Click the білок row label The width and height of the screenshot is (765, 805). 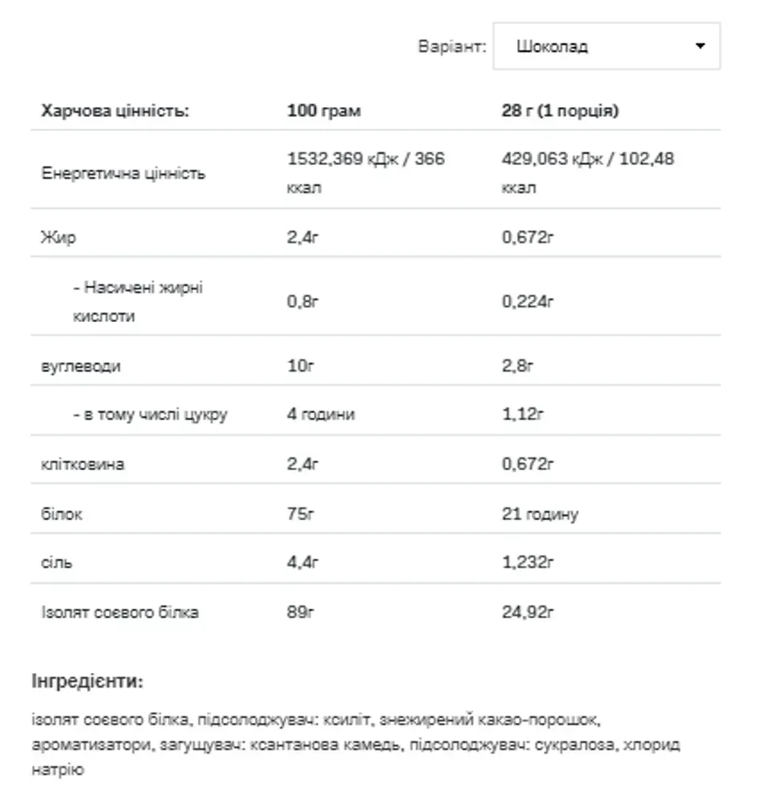(x=62, y=514)
